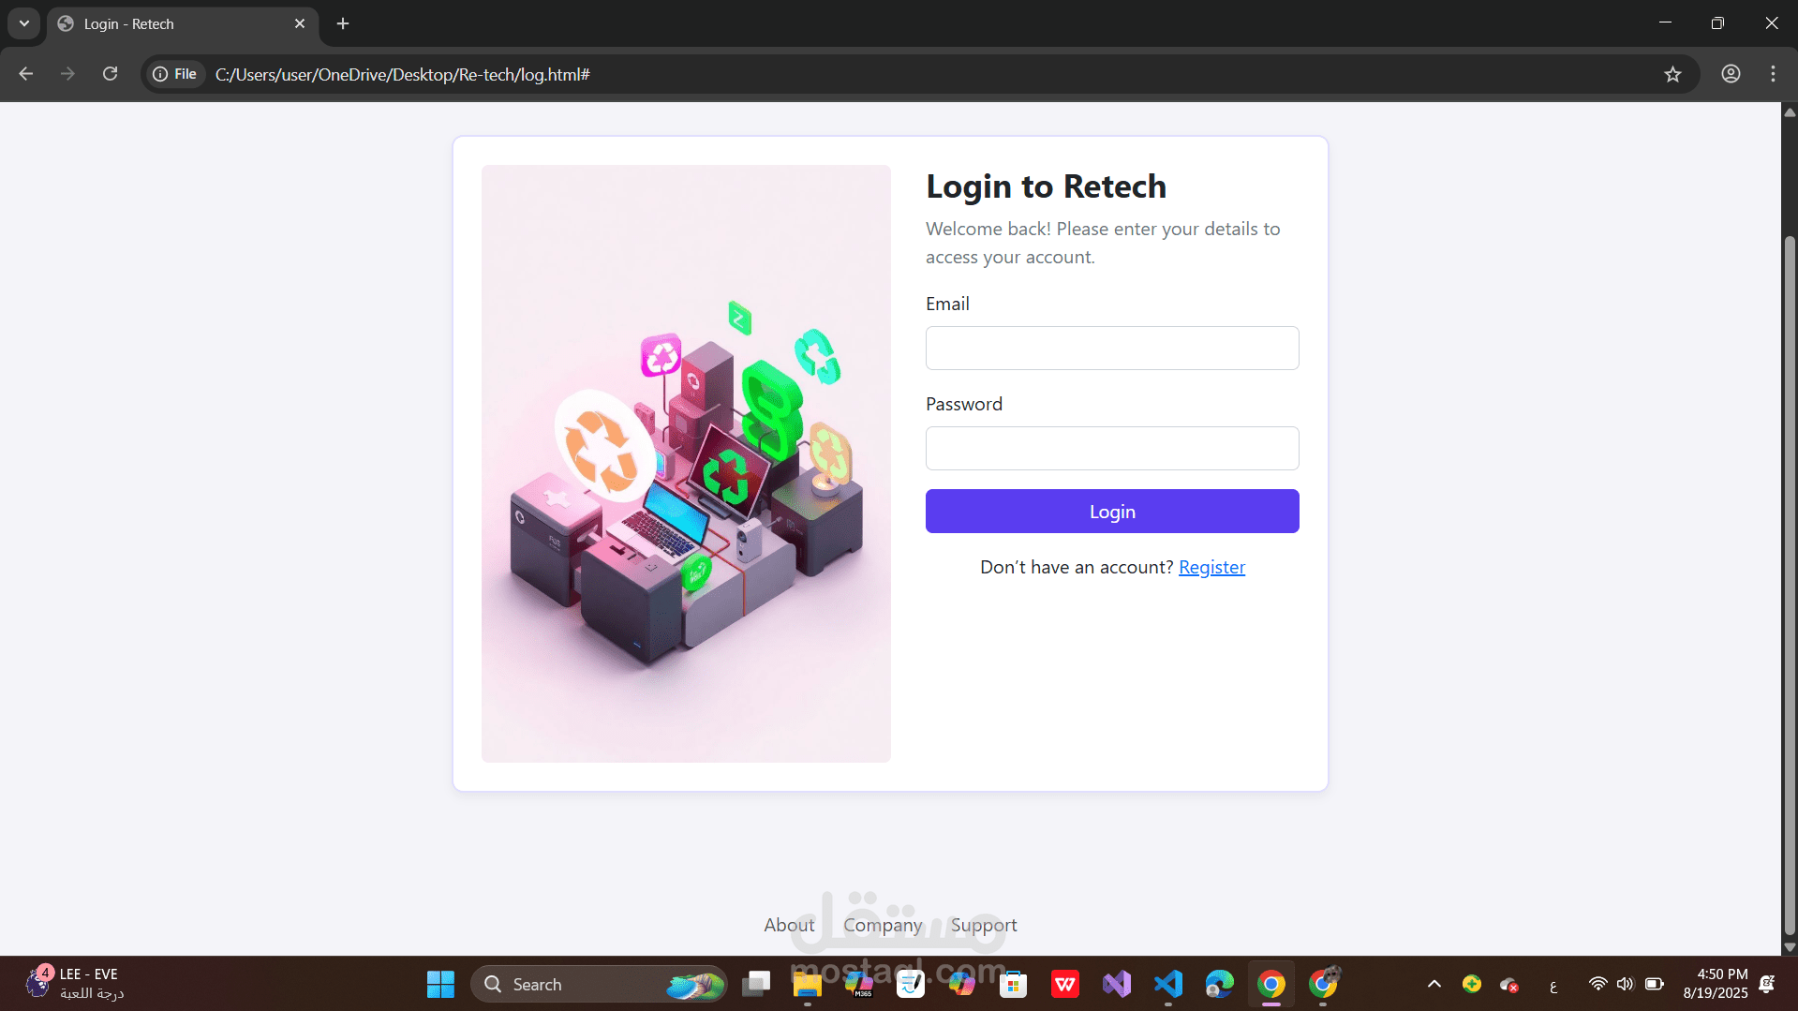The width and height of the screenshot is (1798, 1011).
Task: Open File Explorer from the taskbar
Action: click(807, 984)
